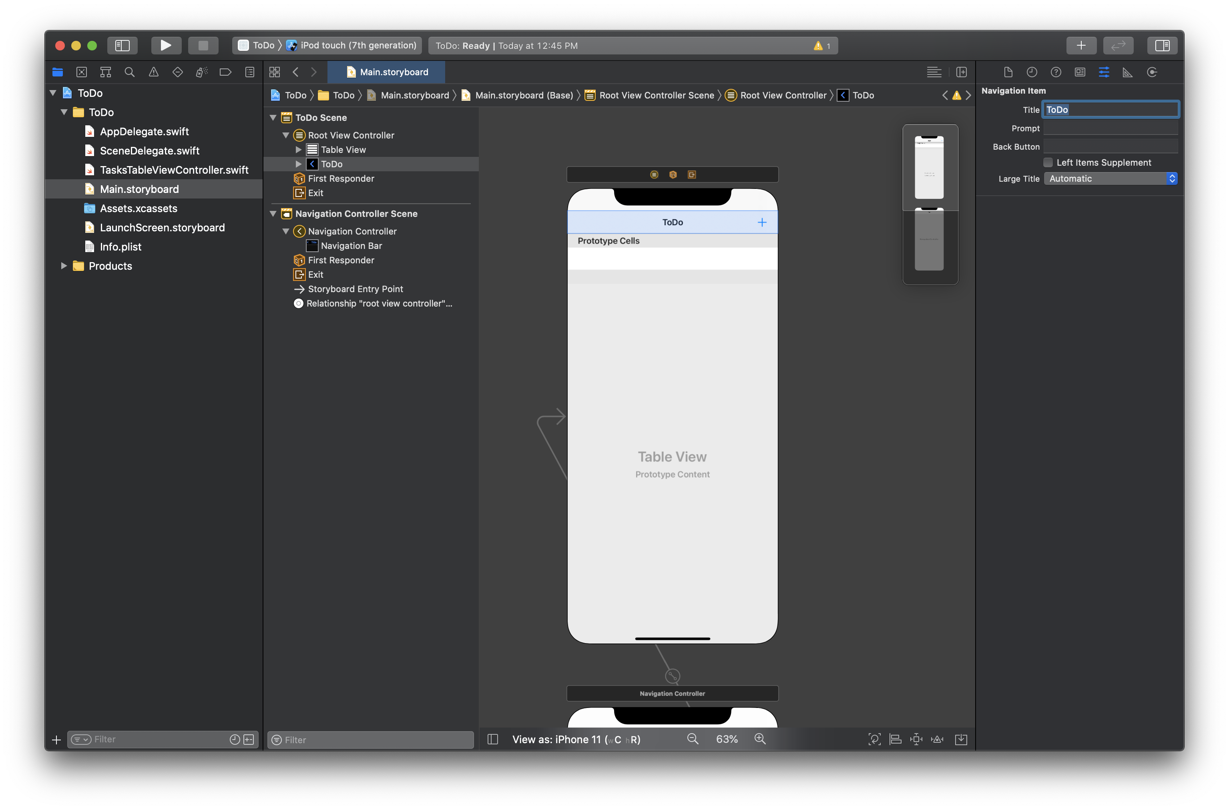Viewport: 1229px width, 810px height.
Task: Click the Stop button to halt execution
Action: [x=203, y=45]
